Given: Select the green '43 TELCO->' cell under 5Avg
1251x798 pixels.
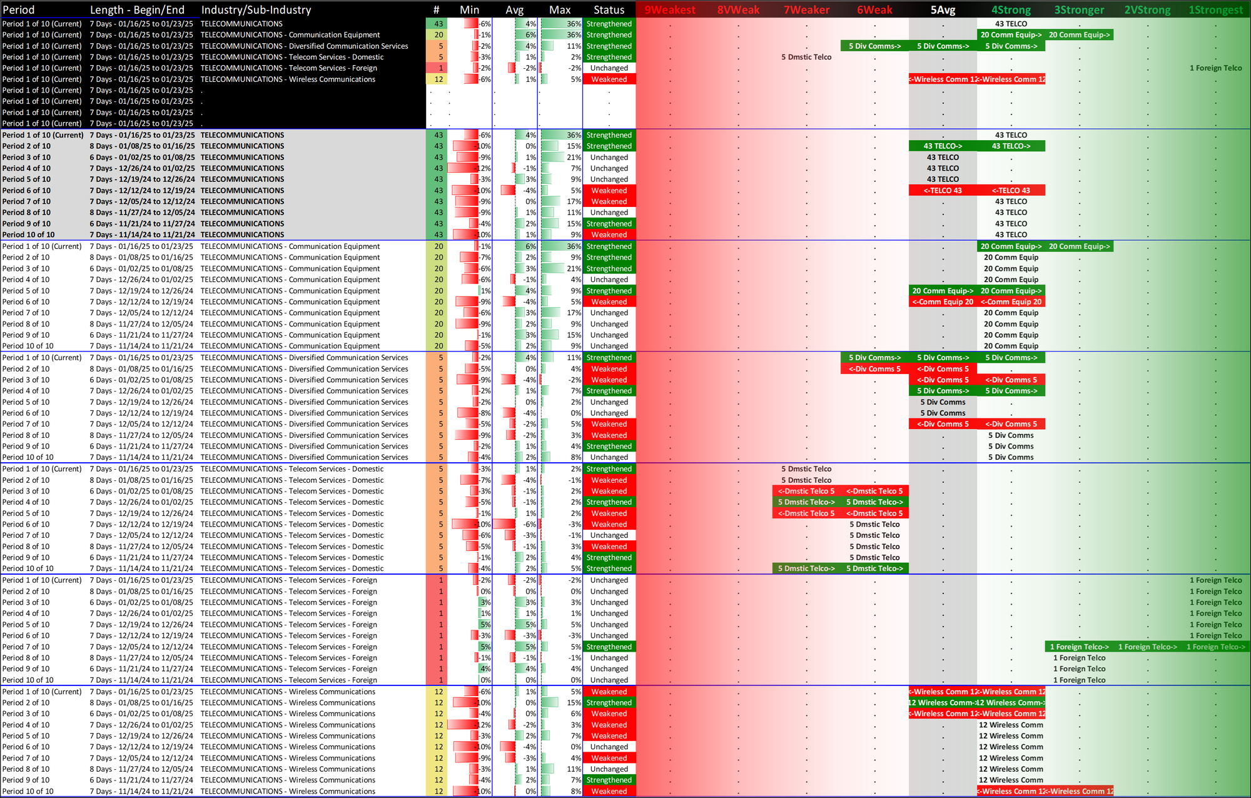Looking at the screenshot, I should [x=943, y=146].
